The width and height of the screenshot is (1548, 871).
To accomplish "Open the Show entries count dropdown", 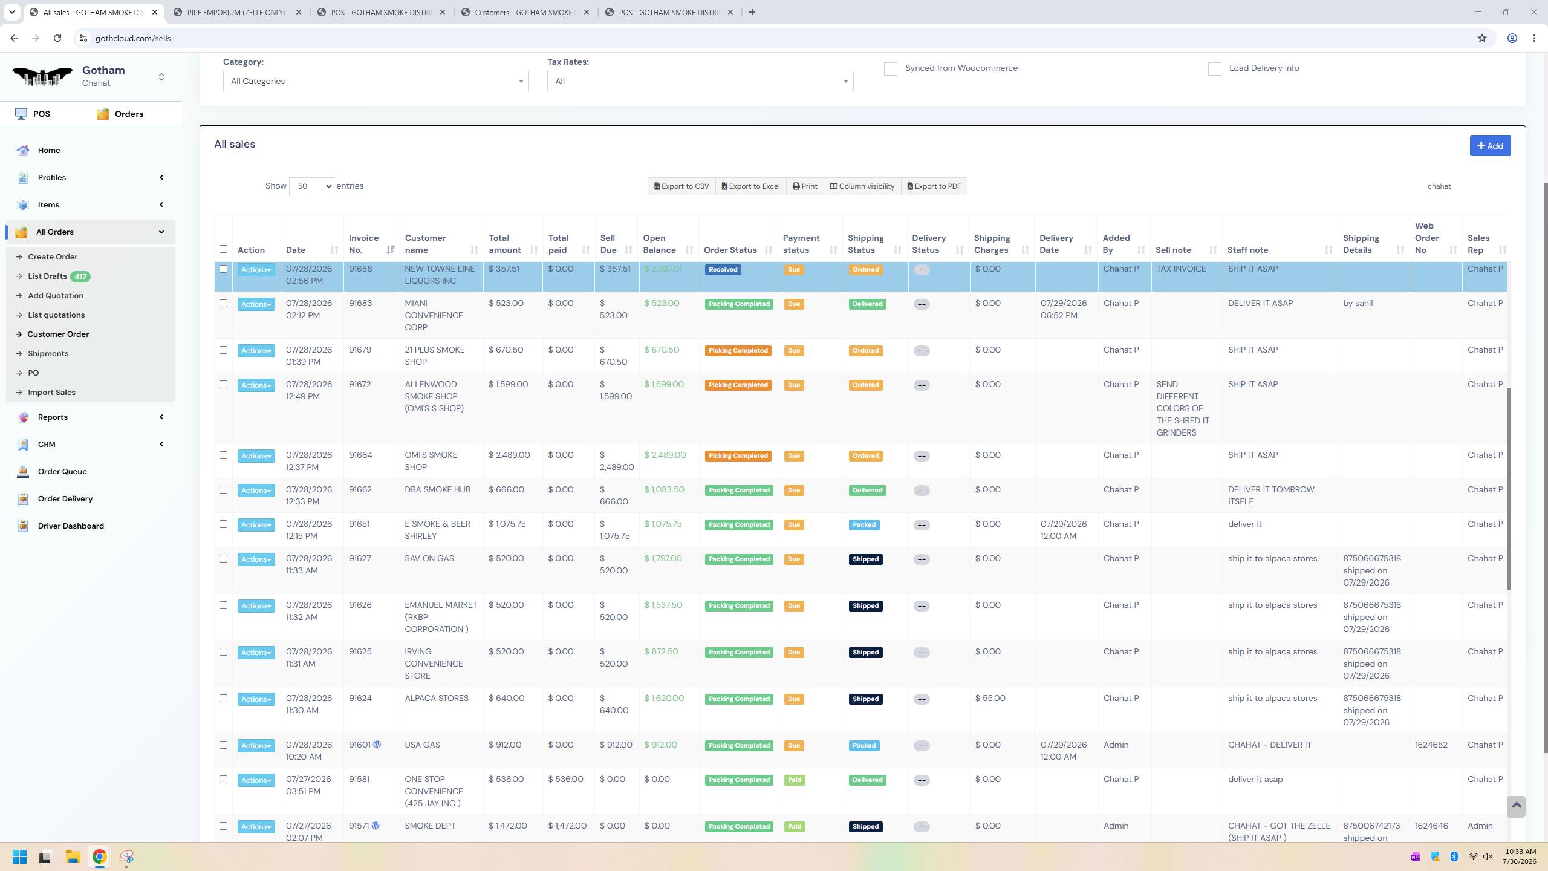I will pos(311,186).
